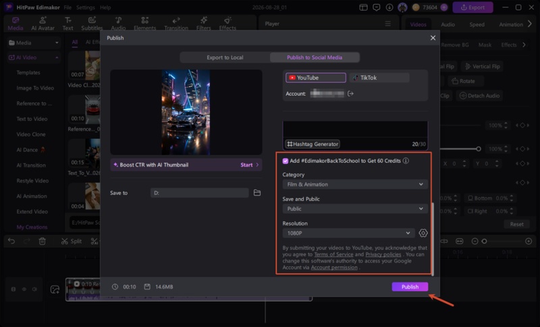This screenshot has height=327, width=540.
Task: Expand the Media dropdown in sidebar
Action: [x=57, y=43]
